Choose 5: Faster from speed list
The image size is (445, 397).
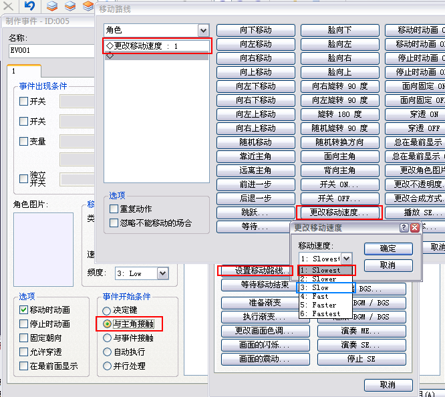tap(326, 305)
